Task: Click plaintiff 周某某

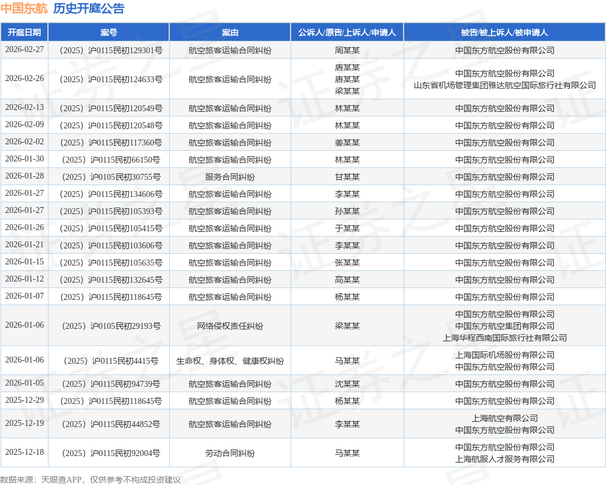Action: coord(347,50)
